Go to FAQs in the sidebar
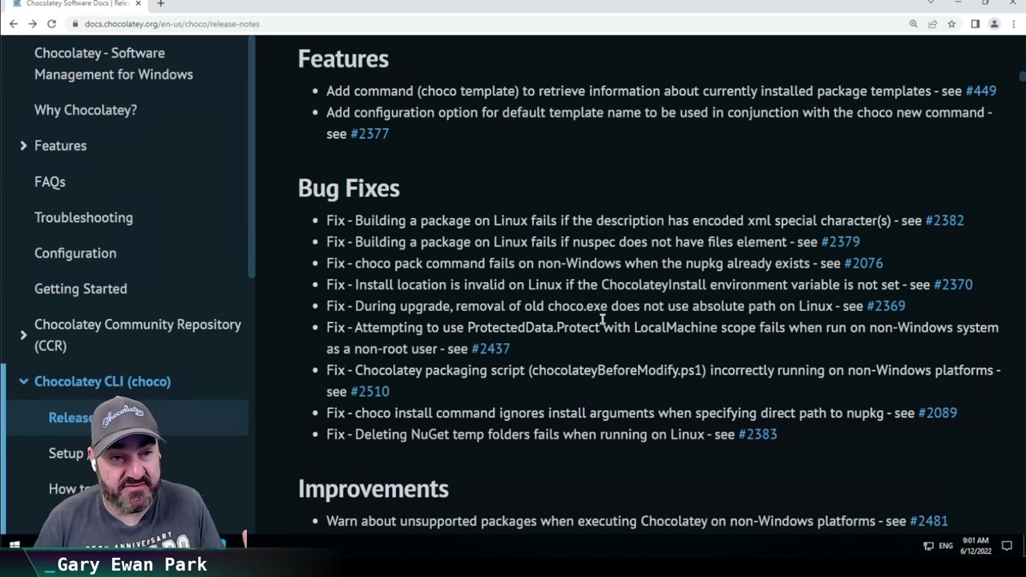The image size is (1026, 577). (x=50, y=182)
